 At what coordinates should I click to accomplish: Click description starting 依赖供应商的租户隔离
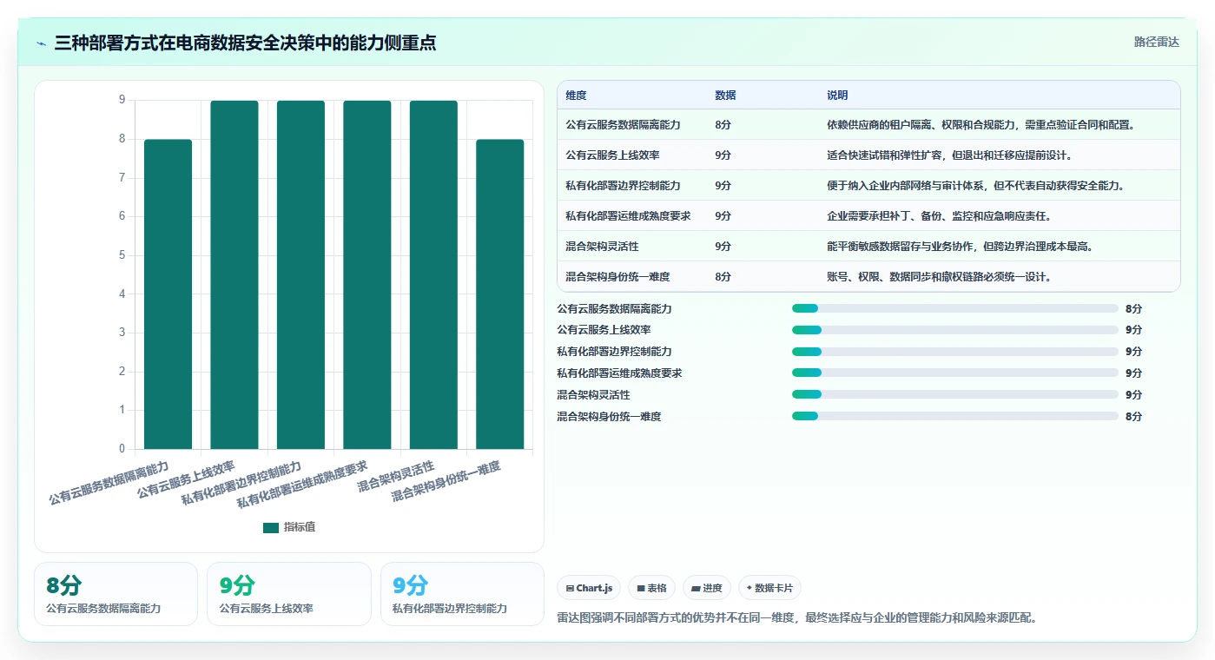pos(981,125)
